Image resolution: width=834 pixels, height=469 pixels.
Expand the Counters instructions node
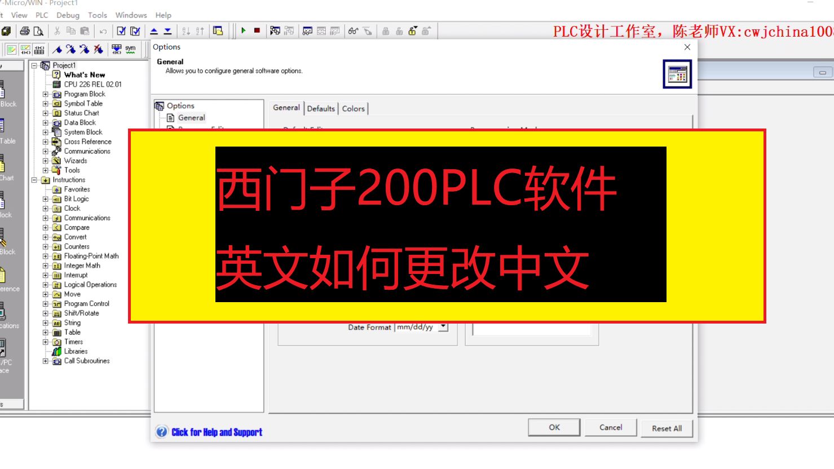coord(46,246)
